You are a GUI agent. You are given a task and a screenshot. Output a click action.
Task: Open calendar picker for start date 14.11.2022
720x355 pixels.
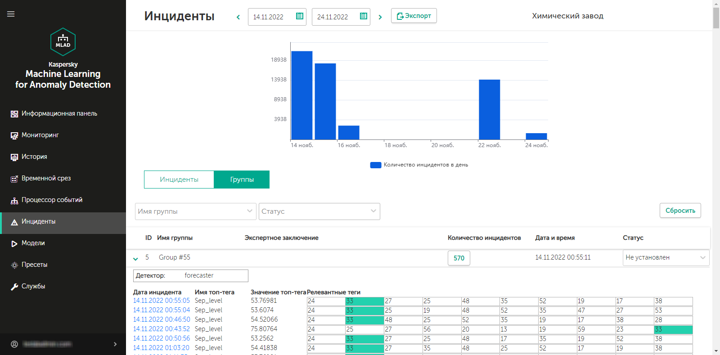300,17
